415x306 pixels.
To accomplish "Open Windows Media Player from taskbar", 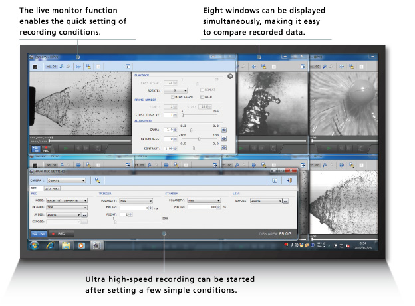I will coord(82,245).
